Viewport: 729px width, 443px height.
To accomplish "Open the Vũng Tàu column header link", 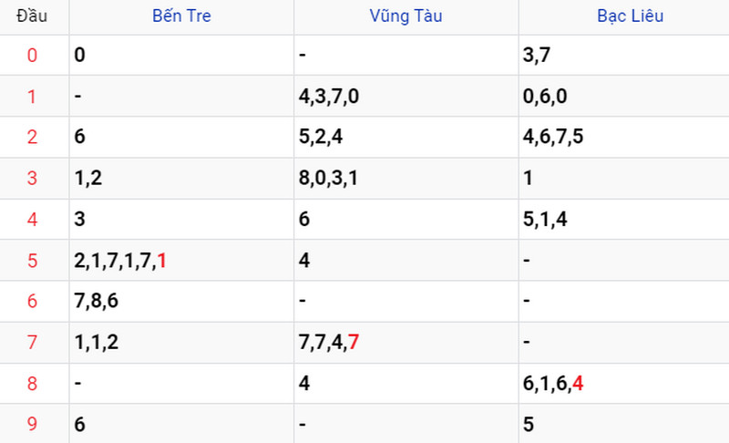I will [406, 16].
